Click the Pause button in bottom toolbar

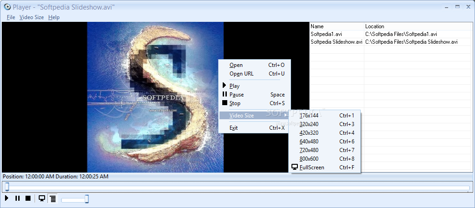(18, 198)
